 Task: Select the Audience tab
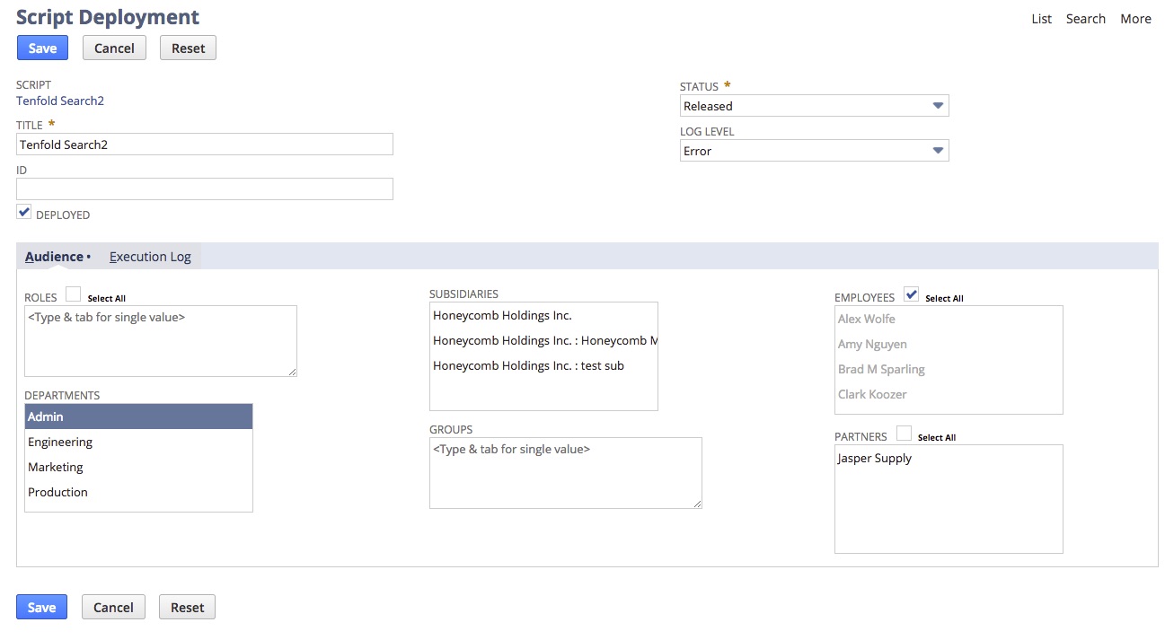coord(54,257)
